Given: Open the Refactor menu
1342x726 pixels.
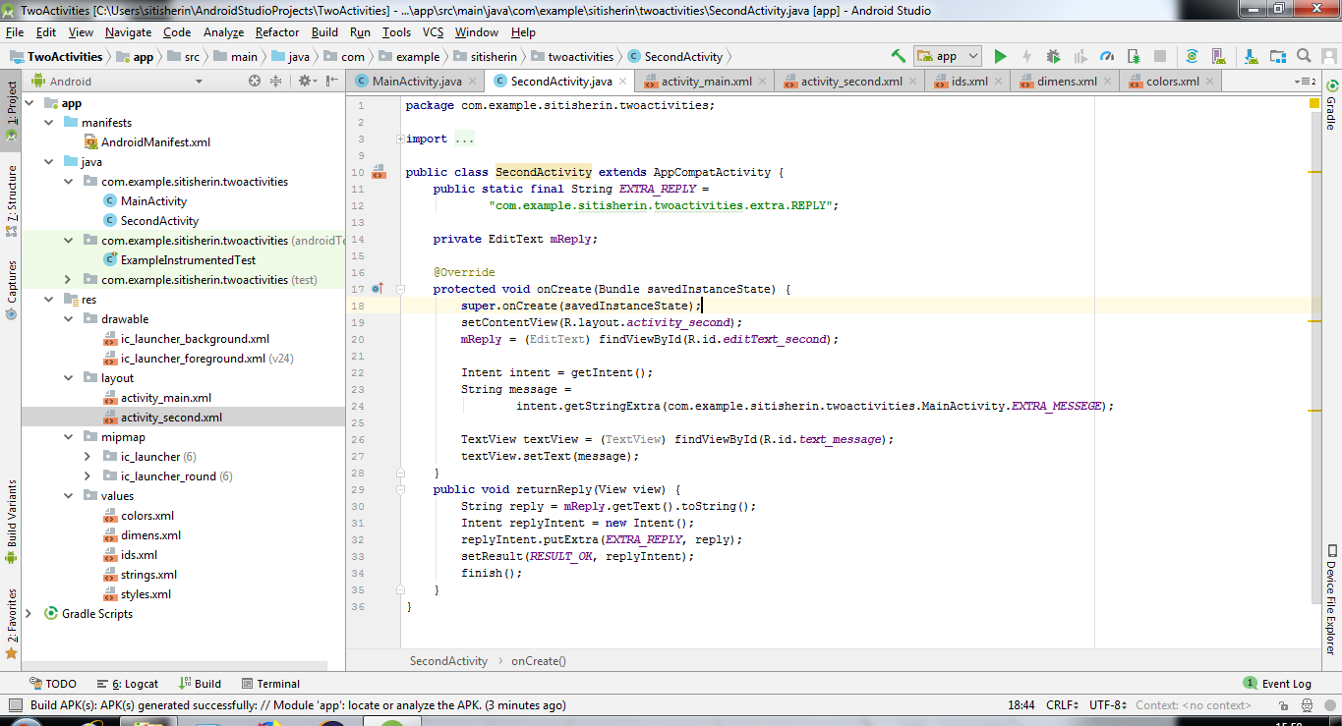Looking at the screenshot, I should click(x=277, y=32).
